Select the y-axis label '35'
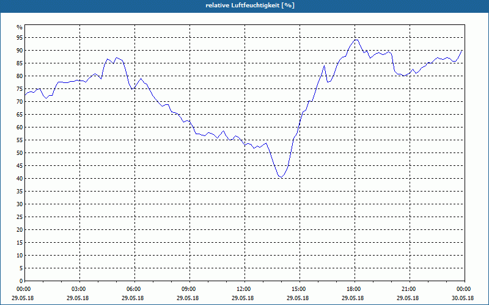The height and width of the screenshot is (305, 489). tap(20, 192)
